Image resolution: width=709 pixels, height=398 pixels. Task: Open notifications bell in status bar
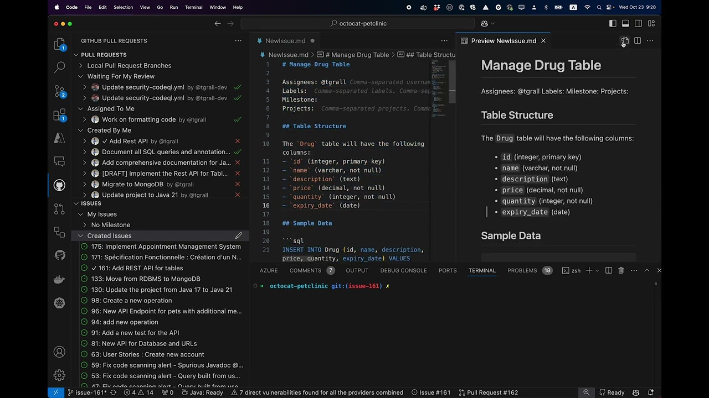click(651, 392)
